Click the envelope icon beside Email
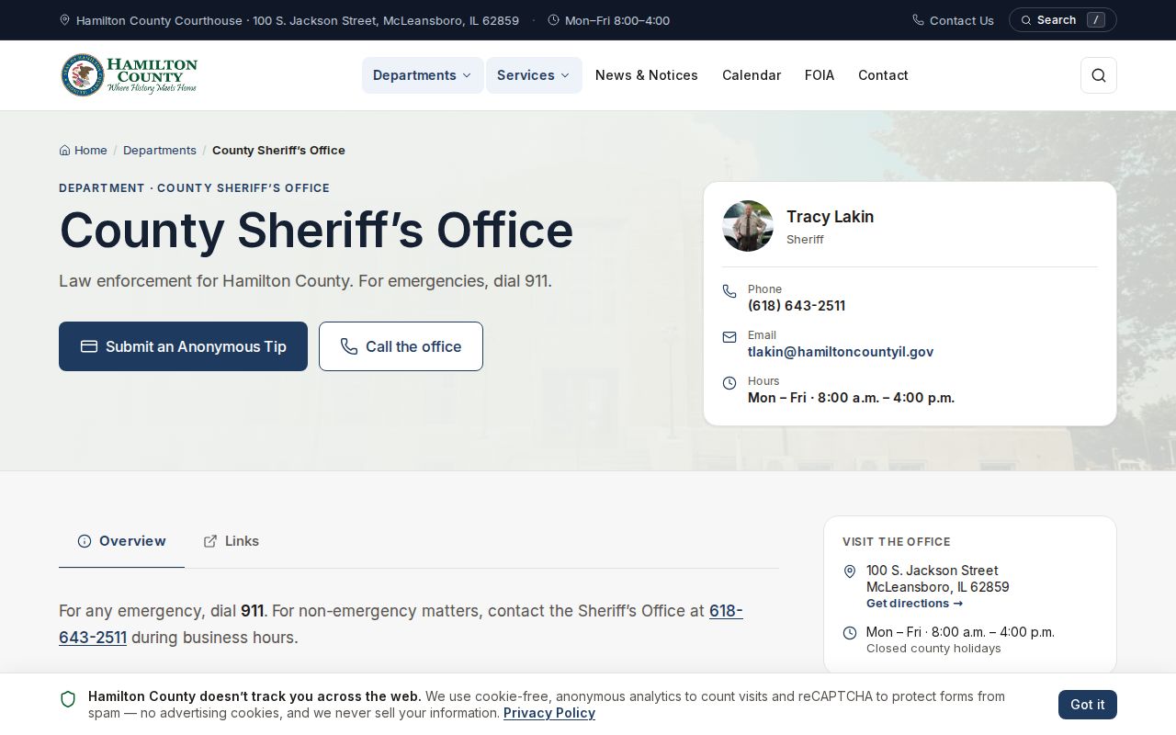 pyautogui.click(x=729, y=337)
